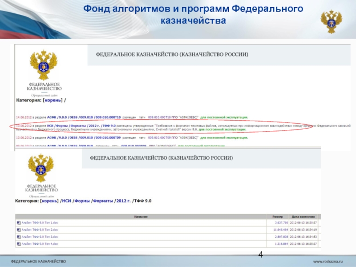Click 009.010.000T10 section link in 14.06.2012 row
This screenshot has height=267, width=356.
108,117
